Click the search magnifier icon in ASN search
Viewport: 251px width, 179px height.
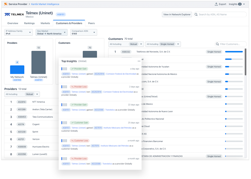coord(196,14)
